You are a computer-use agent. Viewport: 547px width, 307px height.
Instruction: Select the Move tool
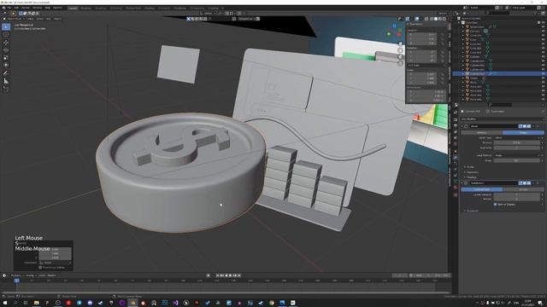click(x=6, y=43)
